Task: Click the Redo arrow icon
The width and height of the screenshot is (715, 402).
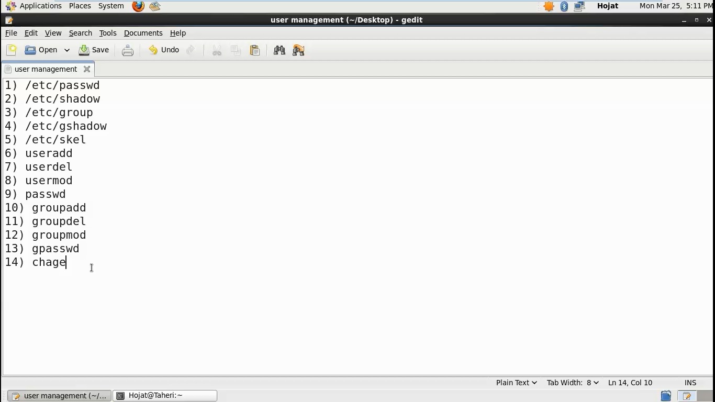Action: 191,50
